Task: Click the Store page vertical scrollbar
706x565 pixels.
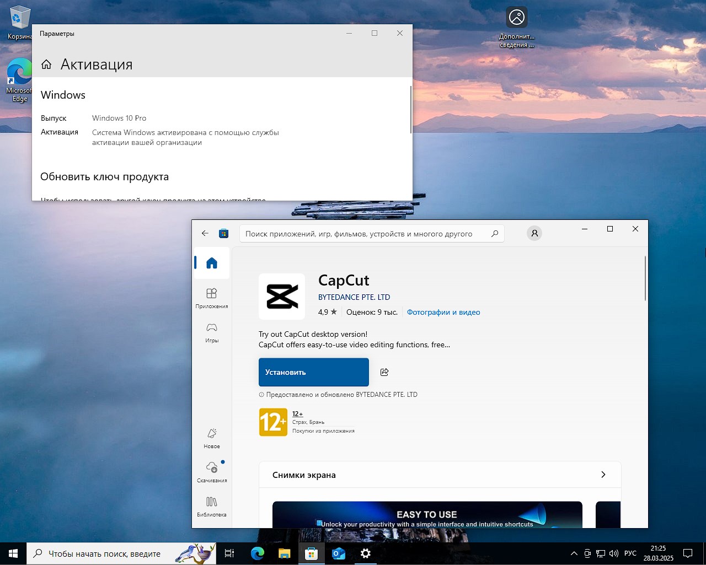Action: [x=645, y=278]
